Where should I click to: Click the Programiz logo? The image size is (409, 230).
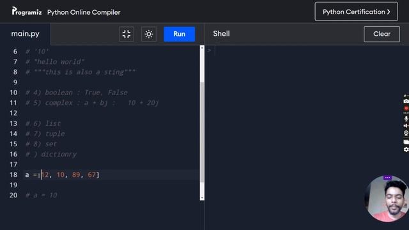pyautogui.click(x=27, y=11)
